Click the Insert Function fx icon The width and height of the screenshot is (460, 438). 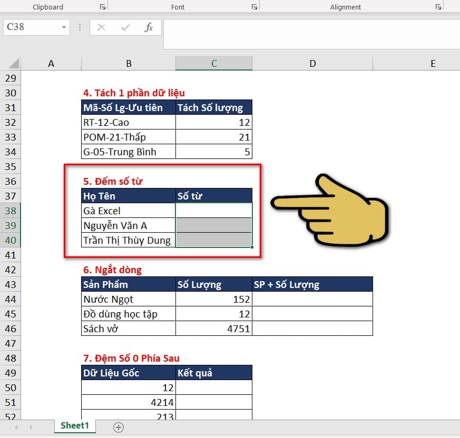pos(149,27)
